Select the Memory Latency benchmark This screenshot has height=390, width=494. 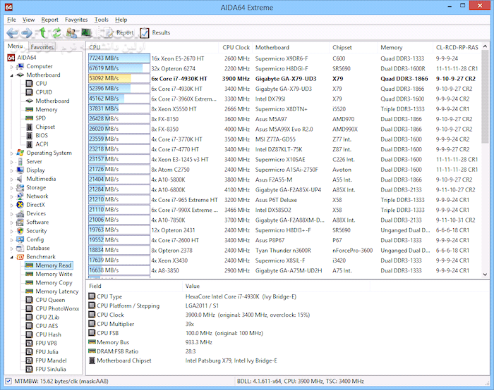tap(56, 291)
